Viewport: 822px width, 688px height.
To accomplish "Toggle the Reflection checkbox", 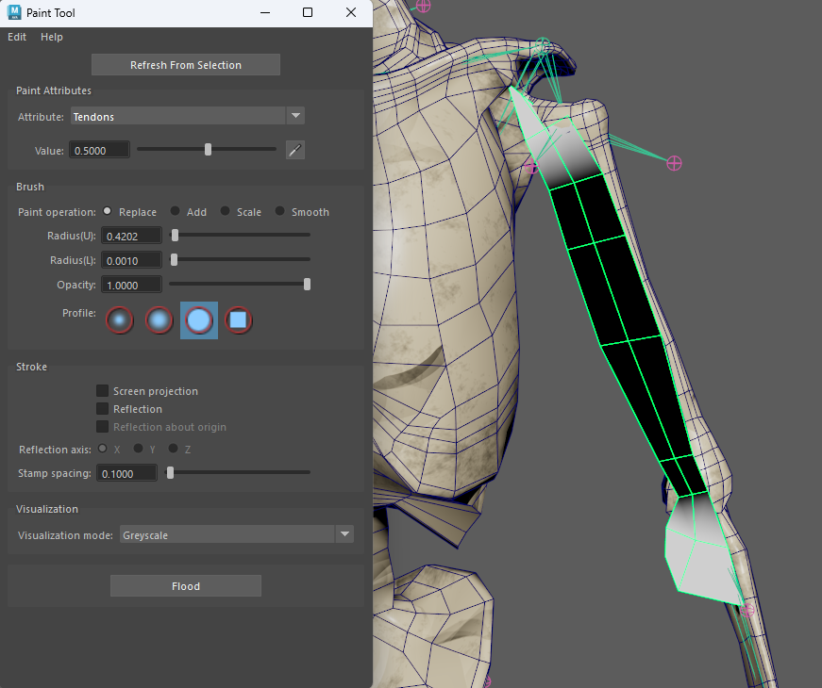I will tap(102, 409).
